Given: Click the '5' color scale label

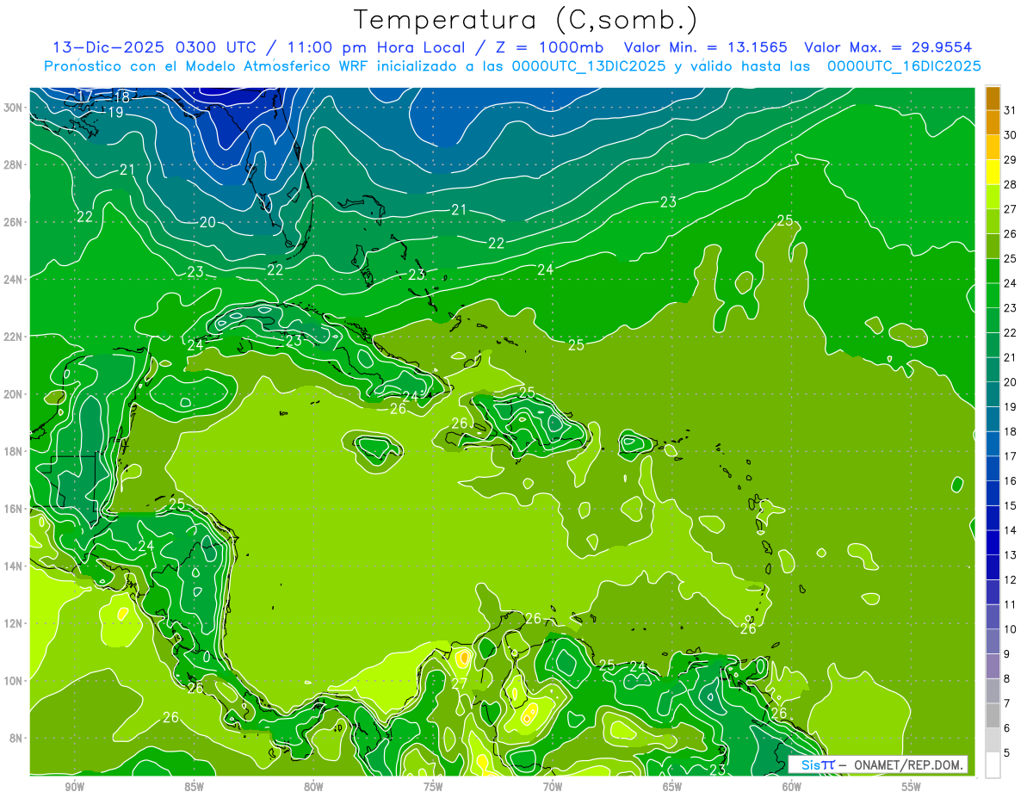Looking at the screenshot, I should (1007, 753).
